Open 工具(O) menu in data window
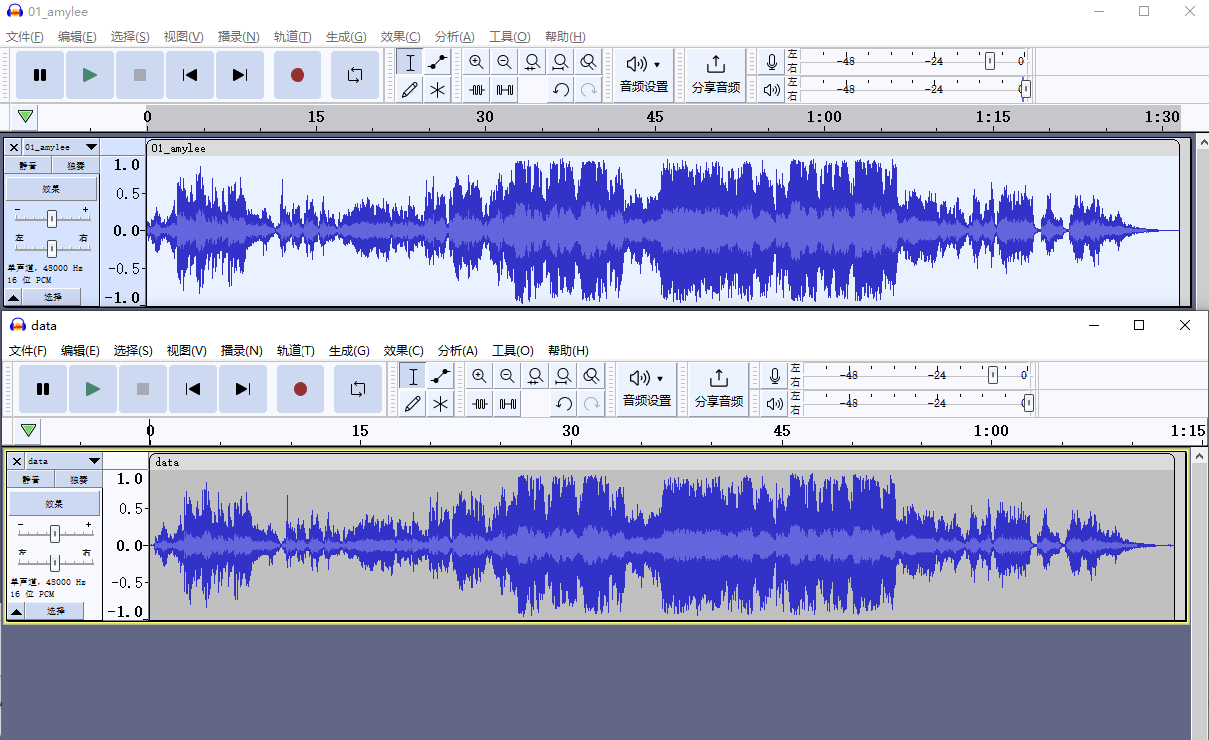Viewport: 1209px width, 740px height. tap(513, 351)
